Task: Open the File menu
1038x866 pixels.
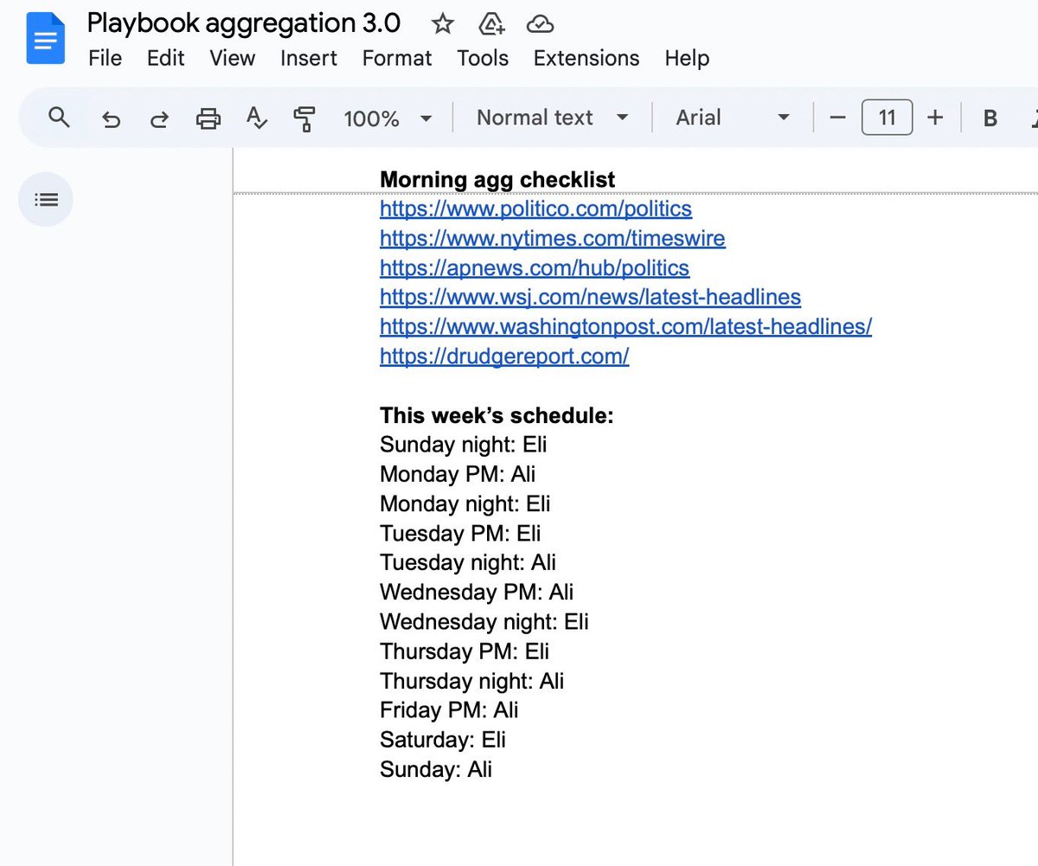Action: click(x=106, y=58)
